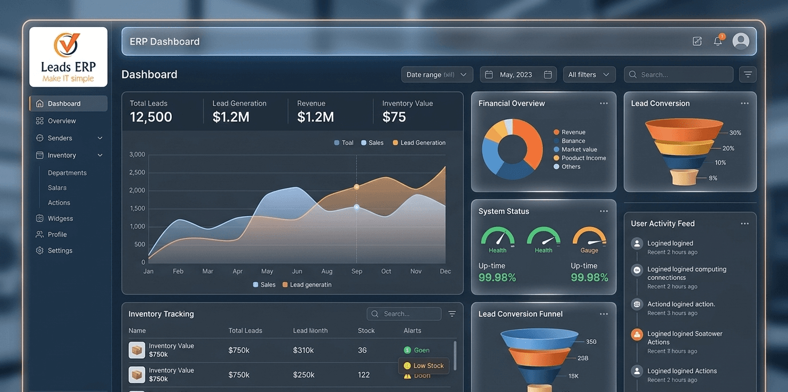The image size is (788, 392).
Task: Click the blue Sep data point marker
Action: coord(357,207)
